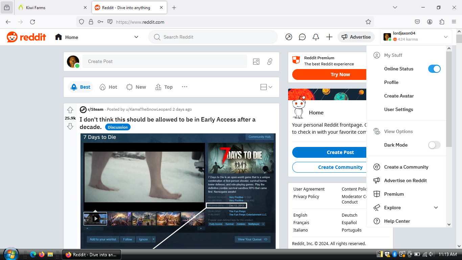This screenshot has height=260, width=462.
Task: Click the browser URL address bar
Action: pyautogui.click(x=225, y=22)
